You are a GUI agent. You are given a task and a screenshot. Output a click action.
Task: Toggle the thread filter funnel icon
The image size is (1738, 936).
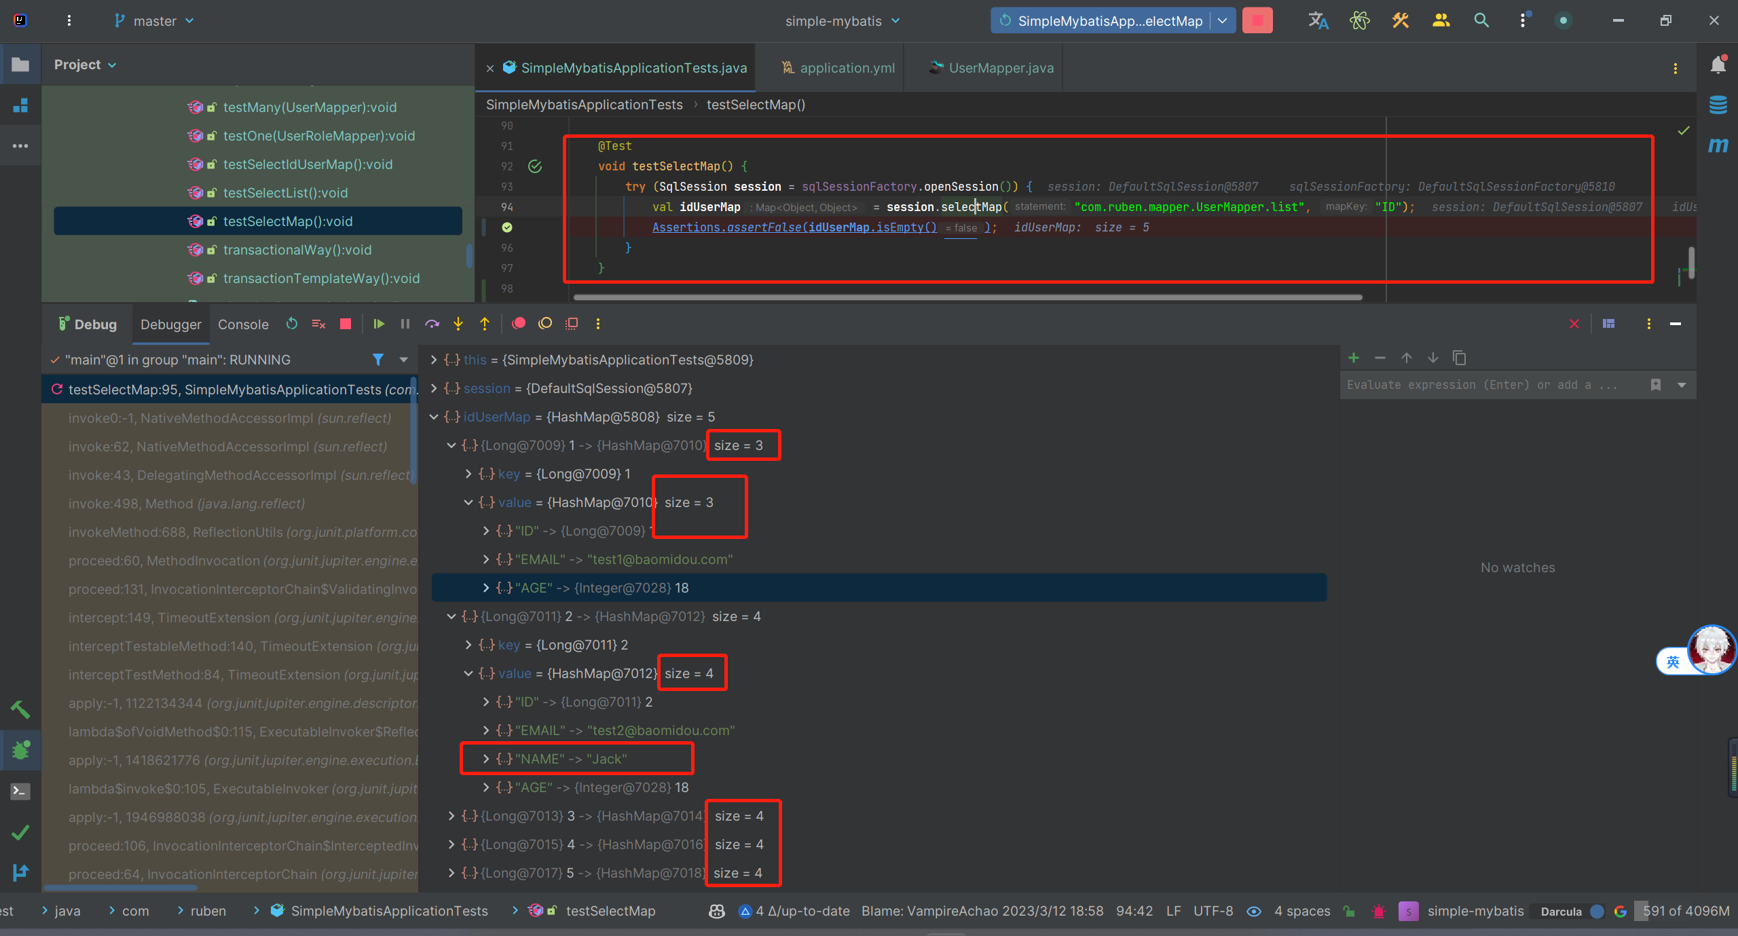(378, 360)
